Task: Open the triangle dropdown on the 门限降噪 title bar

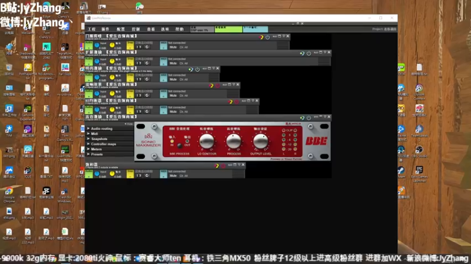Action: (x=284, y=36)
